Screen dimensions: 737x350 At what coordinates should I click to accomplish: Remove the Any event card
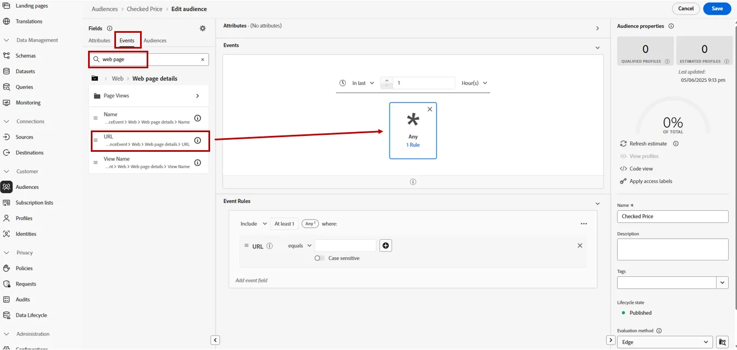pyautogui.click(x=430, y=109)
